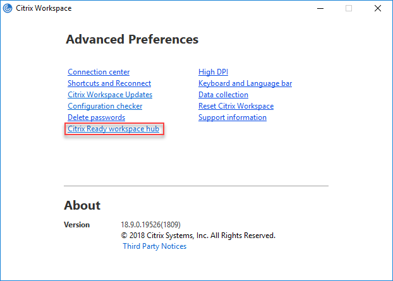View Support information link

[x=233, y=117]
